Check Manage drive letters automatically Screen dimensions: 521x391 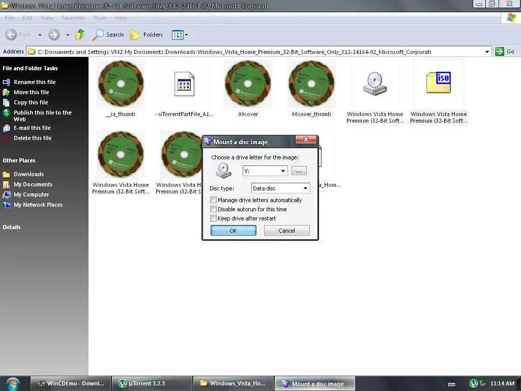tap(214, 200)
